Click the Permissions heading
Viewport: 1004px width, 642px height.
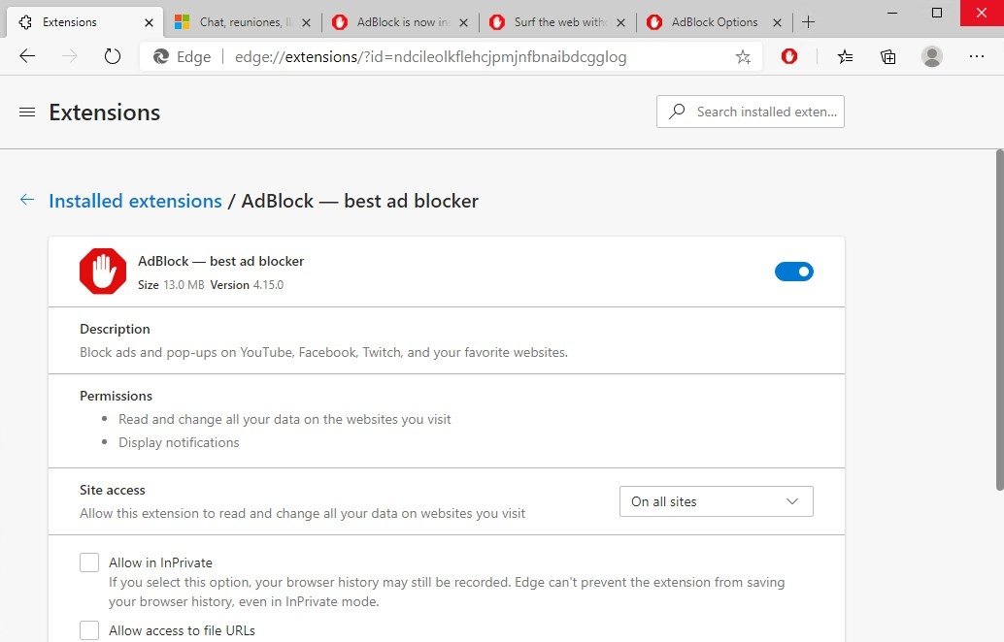(x=116, y=396)
